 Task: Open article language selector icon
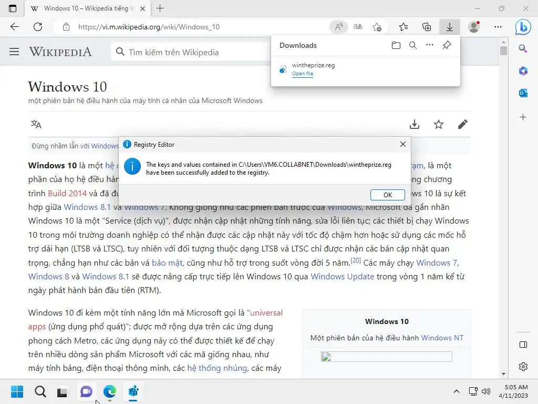click(36, 124)
